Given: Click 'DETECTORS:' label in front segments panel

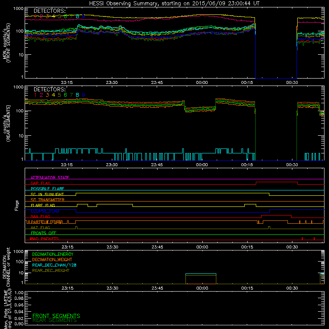Looking at the screenshot, I should coord(50,11).
